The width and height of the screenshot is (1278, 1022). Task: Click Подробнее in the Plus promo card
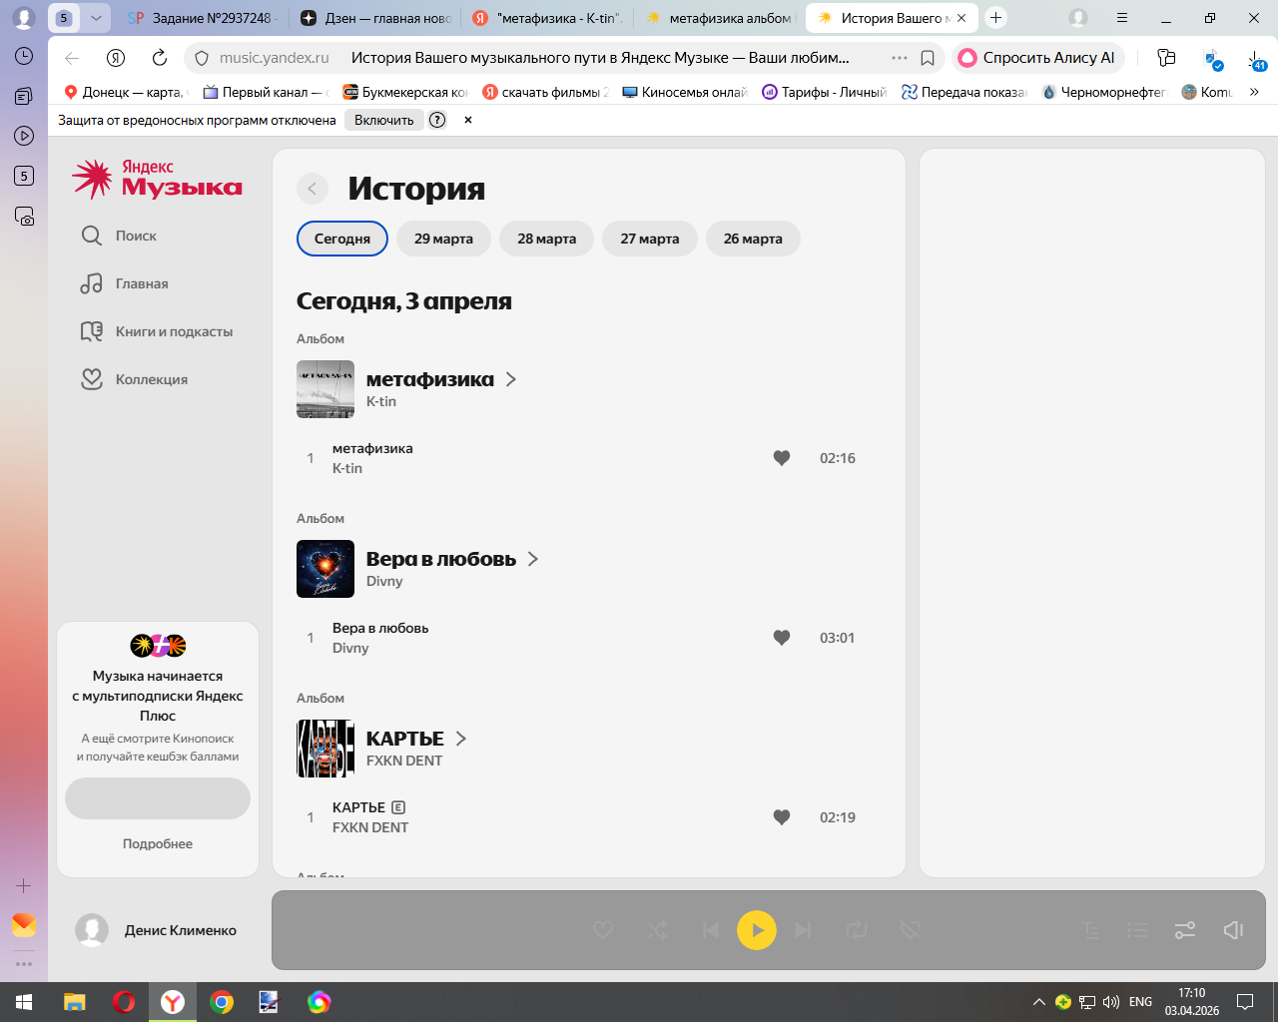[x=158, y=843]
